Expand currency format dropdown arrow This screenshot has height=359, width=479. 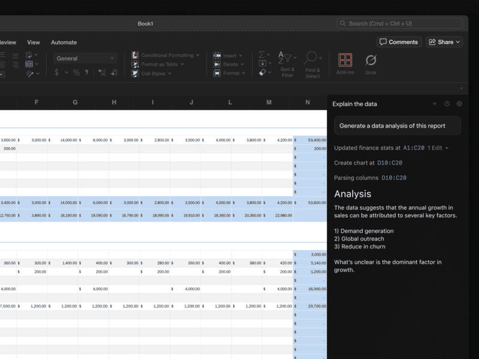(x=66, y=72)
